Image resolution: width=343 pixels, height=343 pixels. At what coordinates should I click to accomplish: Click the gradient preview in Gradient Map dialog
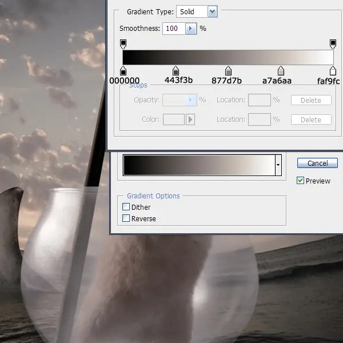(x=200, y=165)
